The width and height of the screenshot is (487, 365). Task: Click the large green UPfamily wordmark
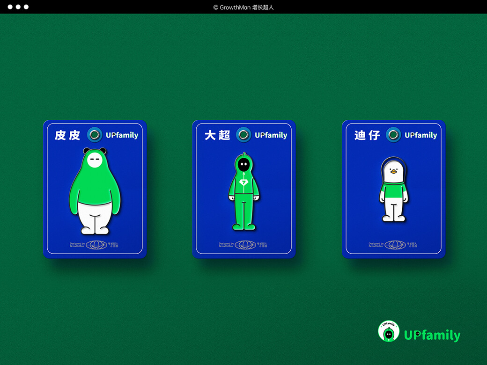[432, 335]
